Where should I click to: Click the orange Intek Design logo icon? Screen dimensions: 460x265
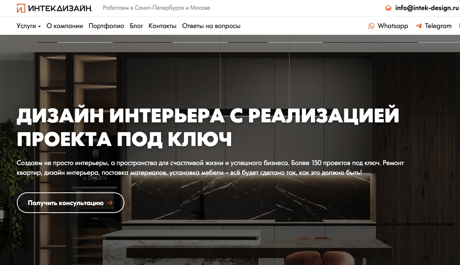pyautogui.click(x=21, y=8)
